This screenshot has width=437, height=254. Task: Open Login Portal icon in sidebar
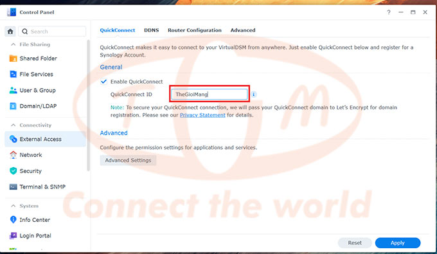[x=13, y=235]
